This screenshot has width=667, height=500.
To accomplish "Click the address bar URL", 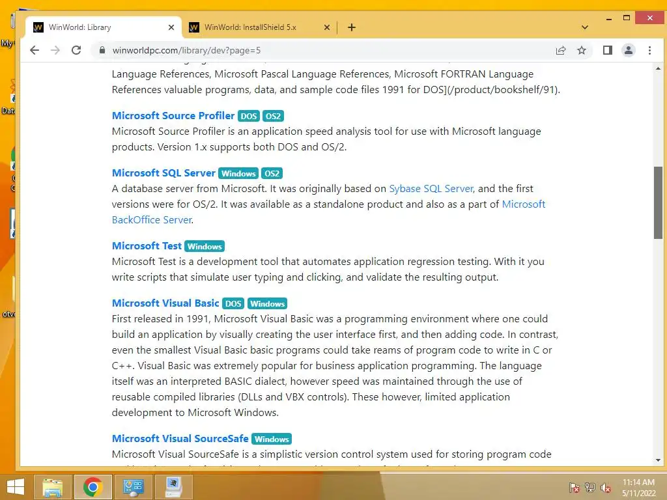I will point(186,50).
